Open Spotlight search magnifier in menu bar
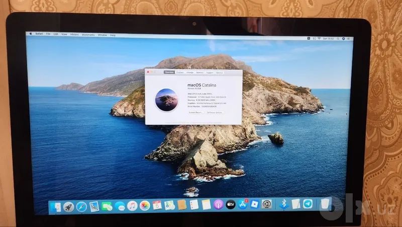Screen dimensions: 402x227 tap(338, 39)
